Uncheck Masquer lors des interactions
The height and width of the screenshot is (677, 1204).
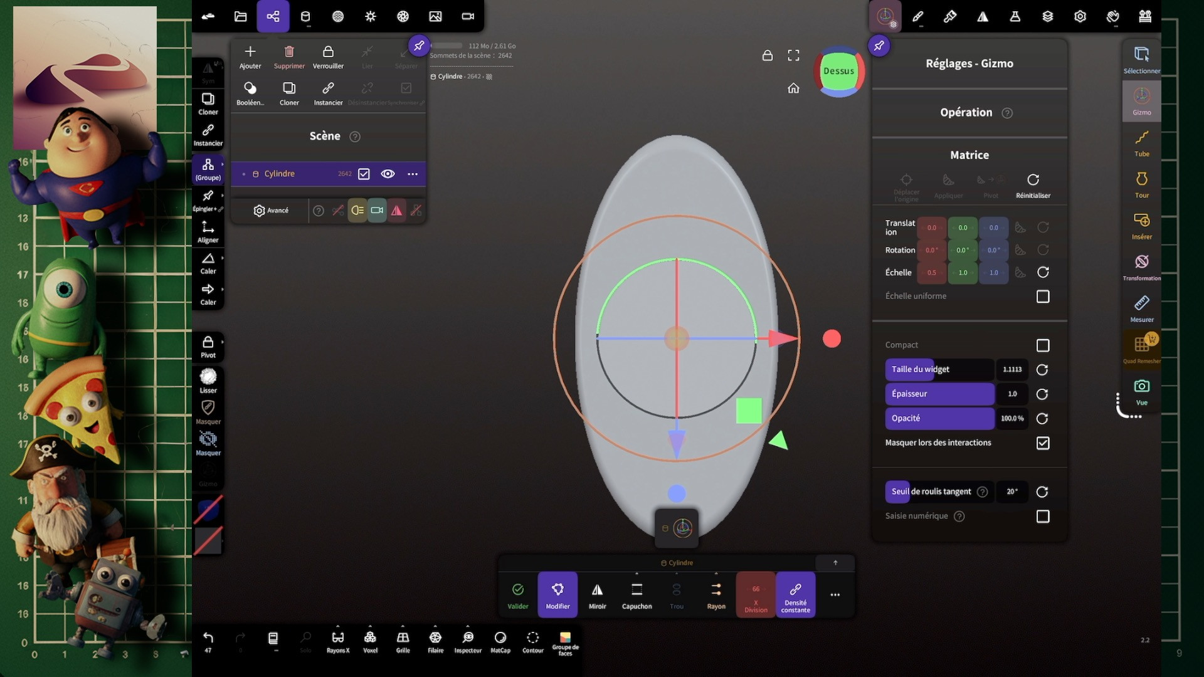[x=1042, y=443]
